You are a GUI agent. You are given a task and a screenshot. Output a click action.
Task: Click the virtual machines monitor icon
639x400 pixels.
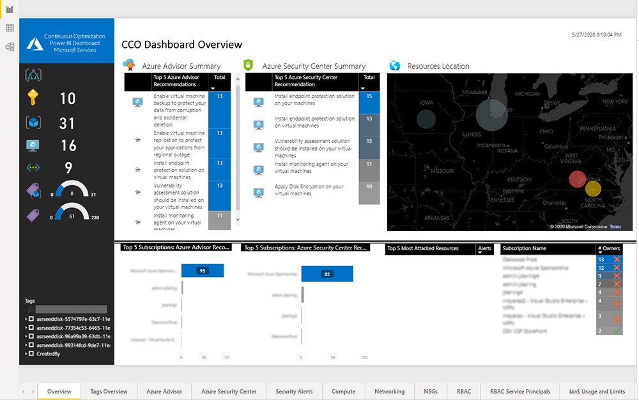click(x=33, y=145)
